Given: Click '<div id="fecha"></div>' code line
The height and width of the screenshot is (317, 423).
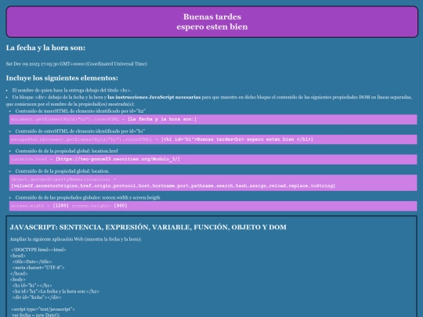Looking at the screenshot, I should pos(37,297).
